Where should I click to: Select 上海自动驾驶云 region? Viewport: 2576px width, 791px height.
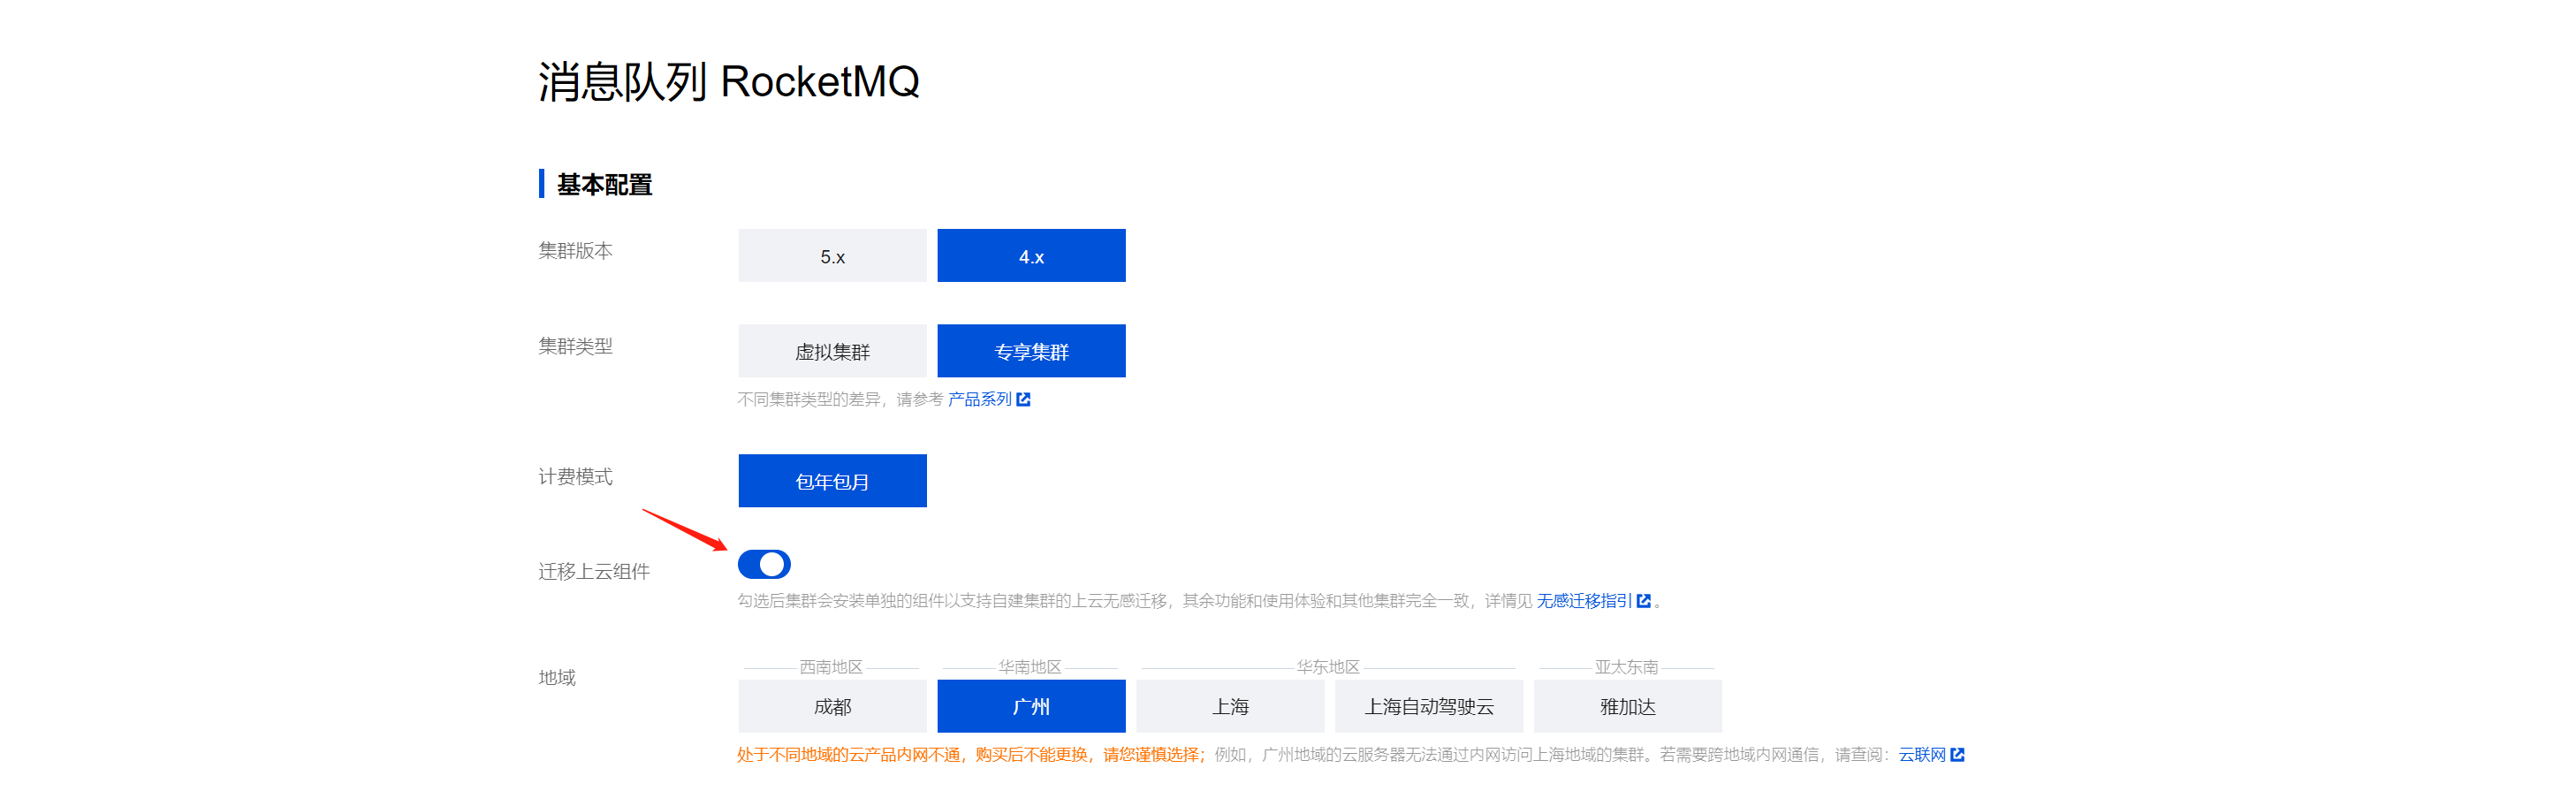click(x=1429, y=706)
